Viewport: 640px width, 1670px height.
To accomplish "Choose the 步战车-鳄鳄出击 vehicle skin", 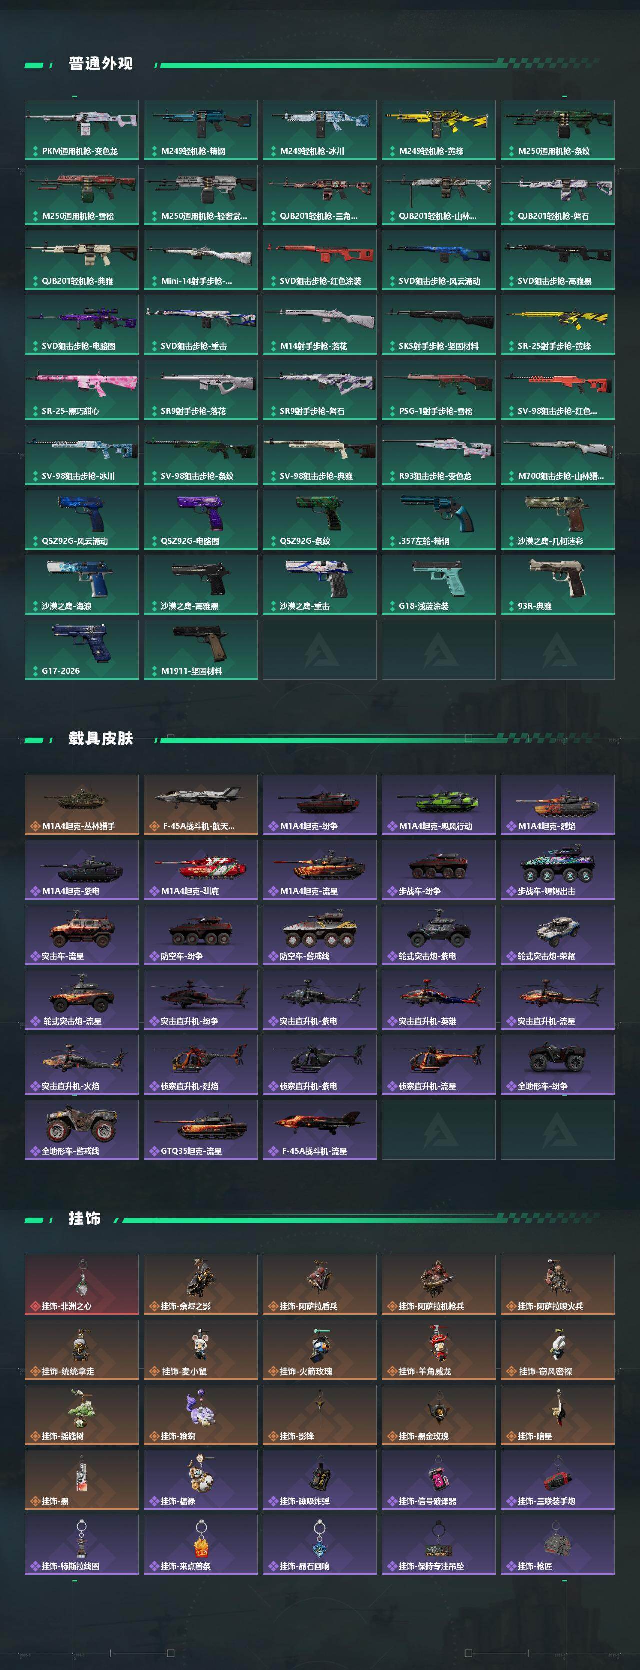I will [x=557, y=870].
